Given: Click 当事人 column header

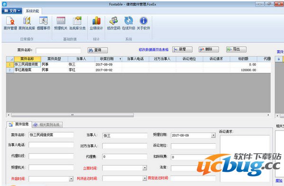Looking at the screenshot, I should pos(82,59).
